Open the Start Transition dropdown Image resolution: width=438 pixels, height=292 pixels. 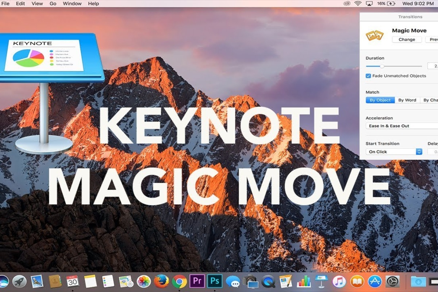pos(393,151)
